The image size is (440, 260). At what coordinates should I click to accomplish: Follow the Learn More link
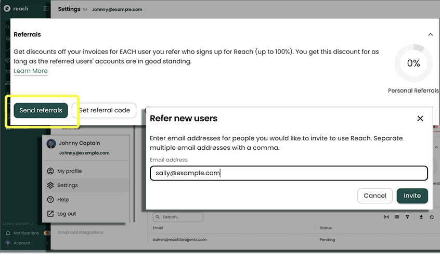tap(31, 71)
